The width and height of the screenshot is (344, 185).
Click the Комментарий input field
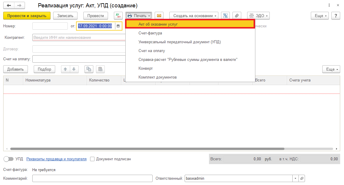92,178
